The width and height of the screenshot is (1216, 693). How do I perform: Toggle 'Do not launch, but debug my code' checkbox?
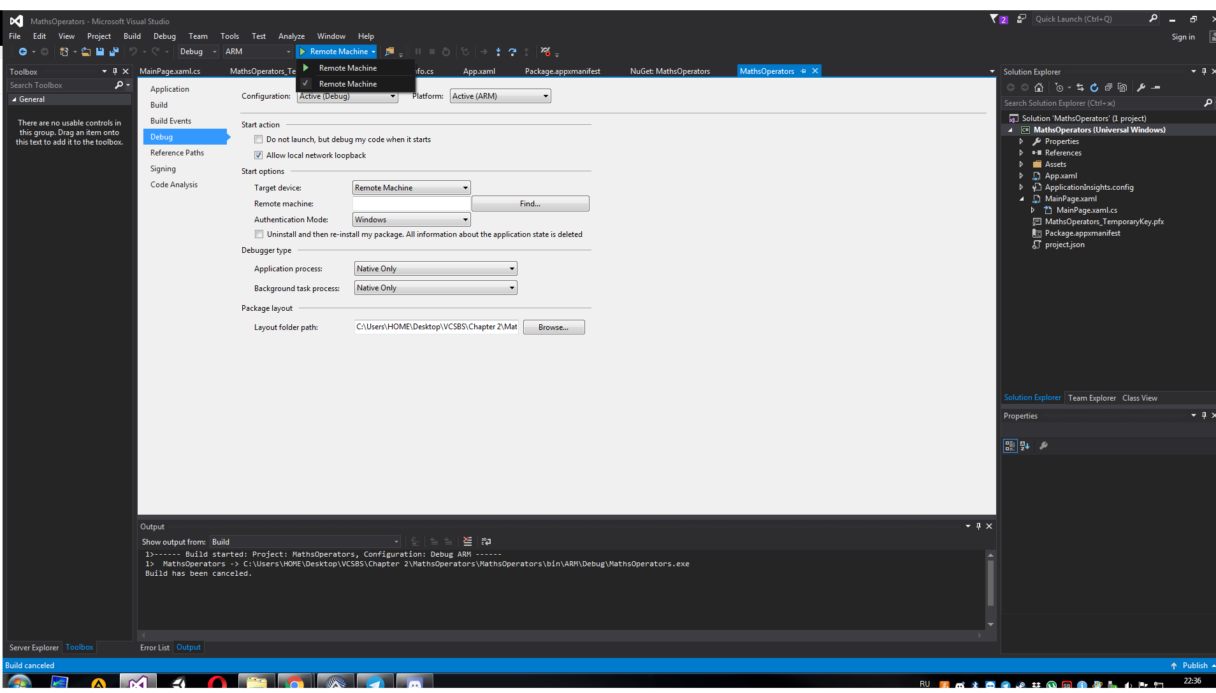pos(259,139)
